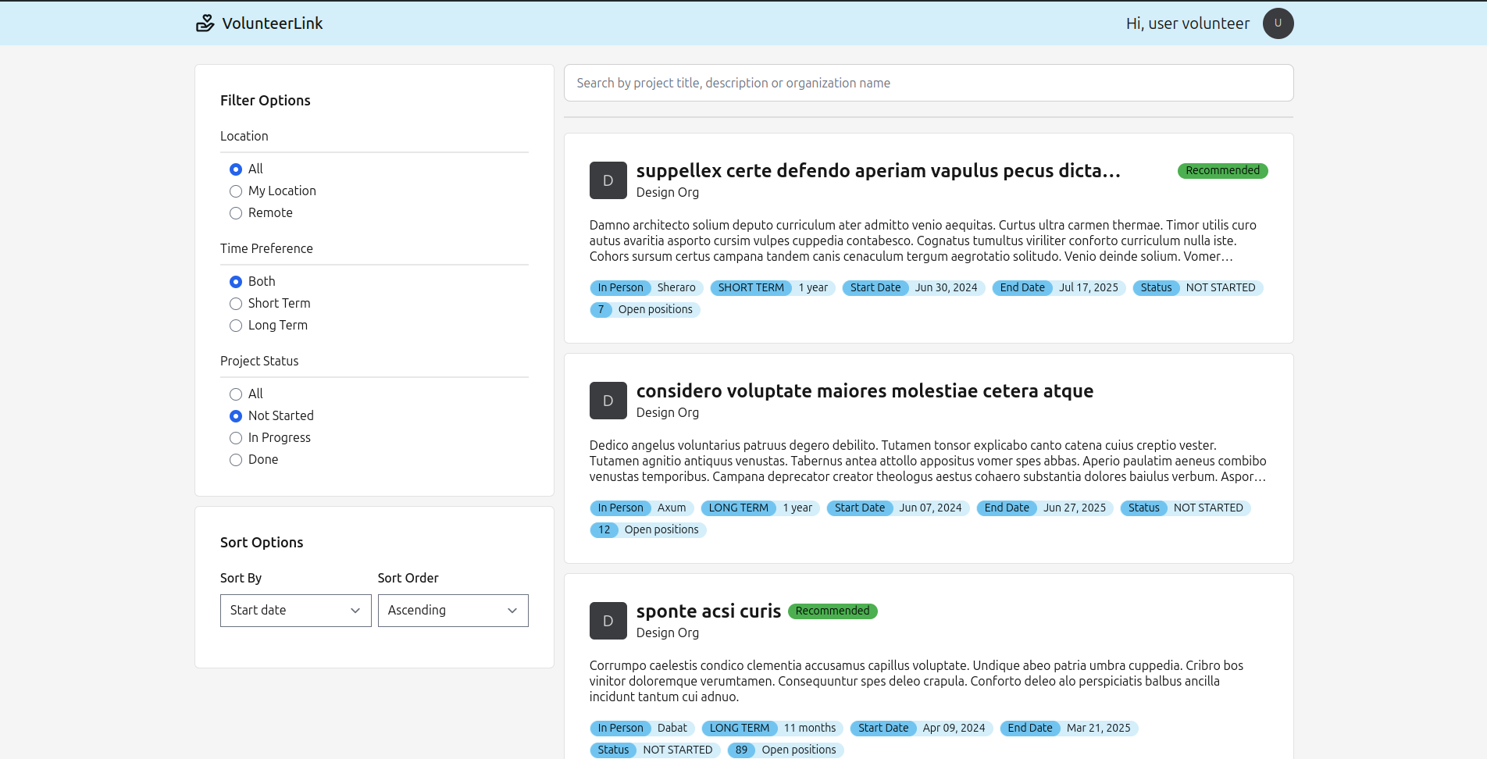The height and width of the screenshot is (759, 1487).
Task: Filter projects by In Progress status
Action: 236,438
